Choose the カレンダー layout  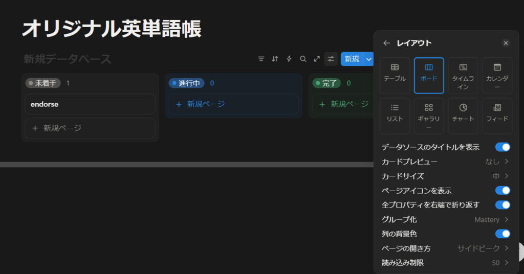click(497, 75)
